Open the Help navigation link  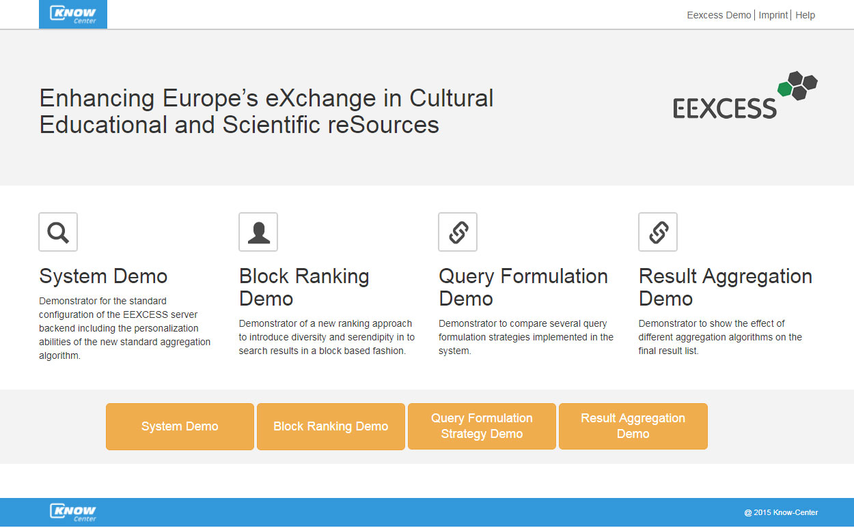[805, 15]
